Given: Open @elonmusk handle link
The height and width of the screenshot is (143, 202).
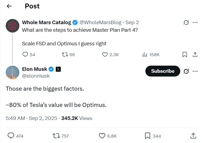Looking at the screenshot, I should point(36,76).
